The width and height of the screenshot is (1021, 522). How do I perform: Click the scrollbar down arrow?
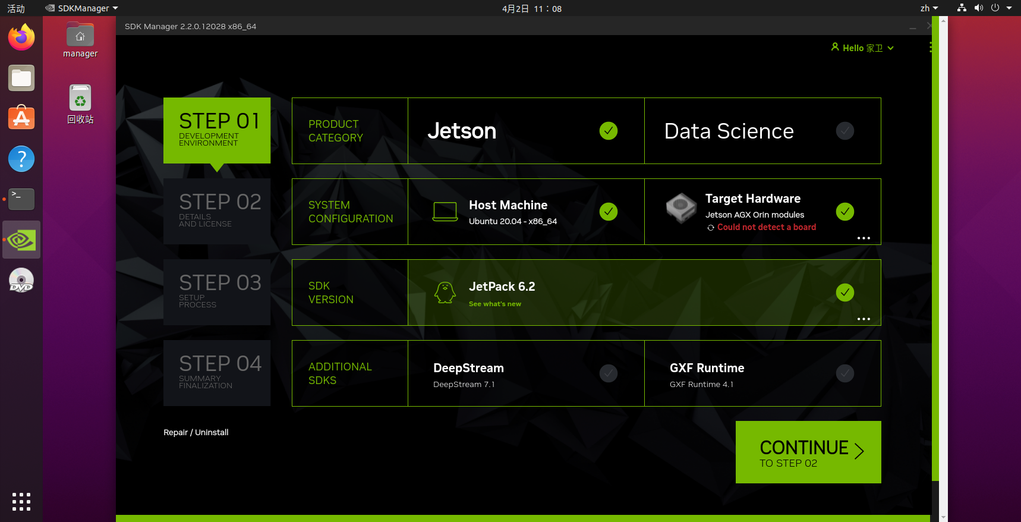click(943, 517)
